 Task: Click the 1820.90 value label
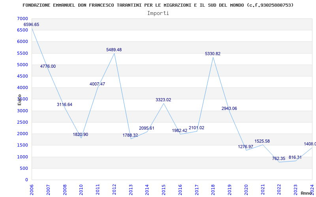point(81,134)
